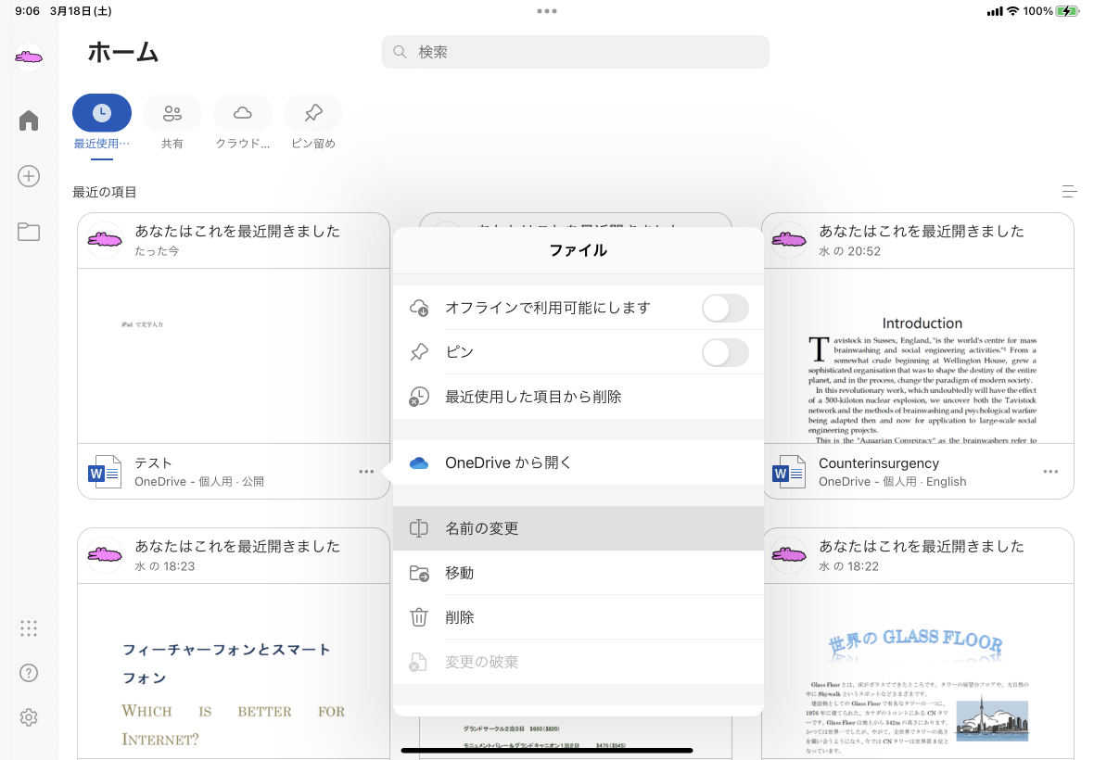Click the Word icon of Counterinsurgency file
The height and width of the screenshot is (760, 1094).
click(788, 472)
